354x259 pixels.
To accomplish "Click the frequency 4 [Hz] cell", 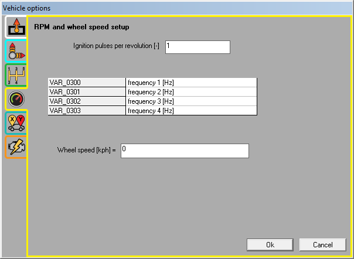I will coord(191,110).
